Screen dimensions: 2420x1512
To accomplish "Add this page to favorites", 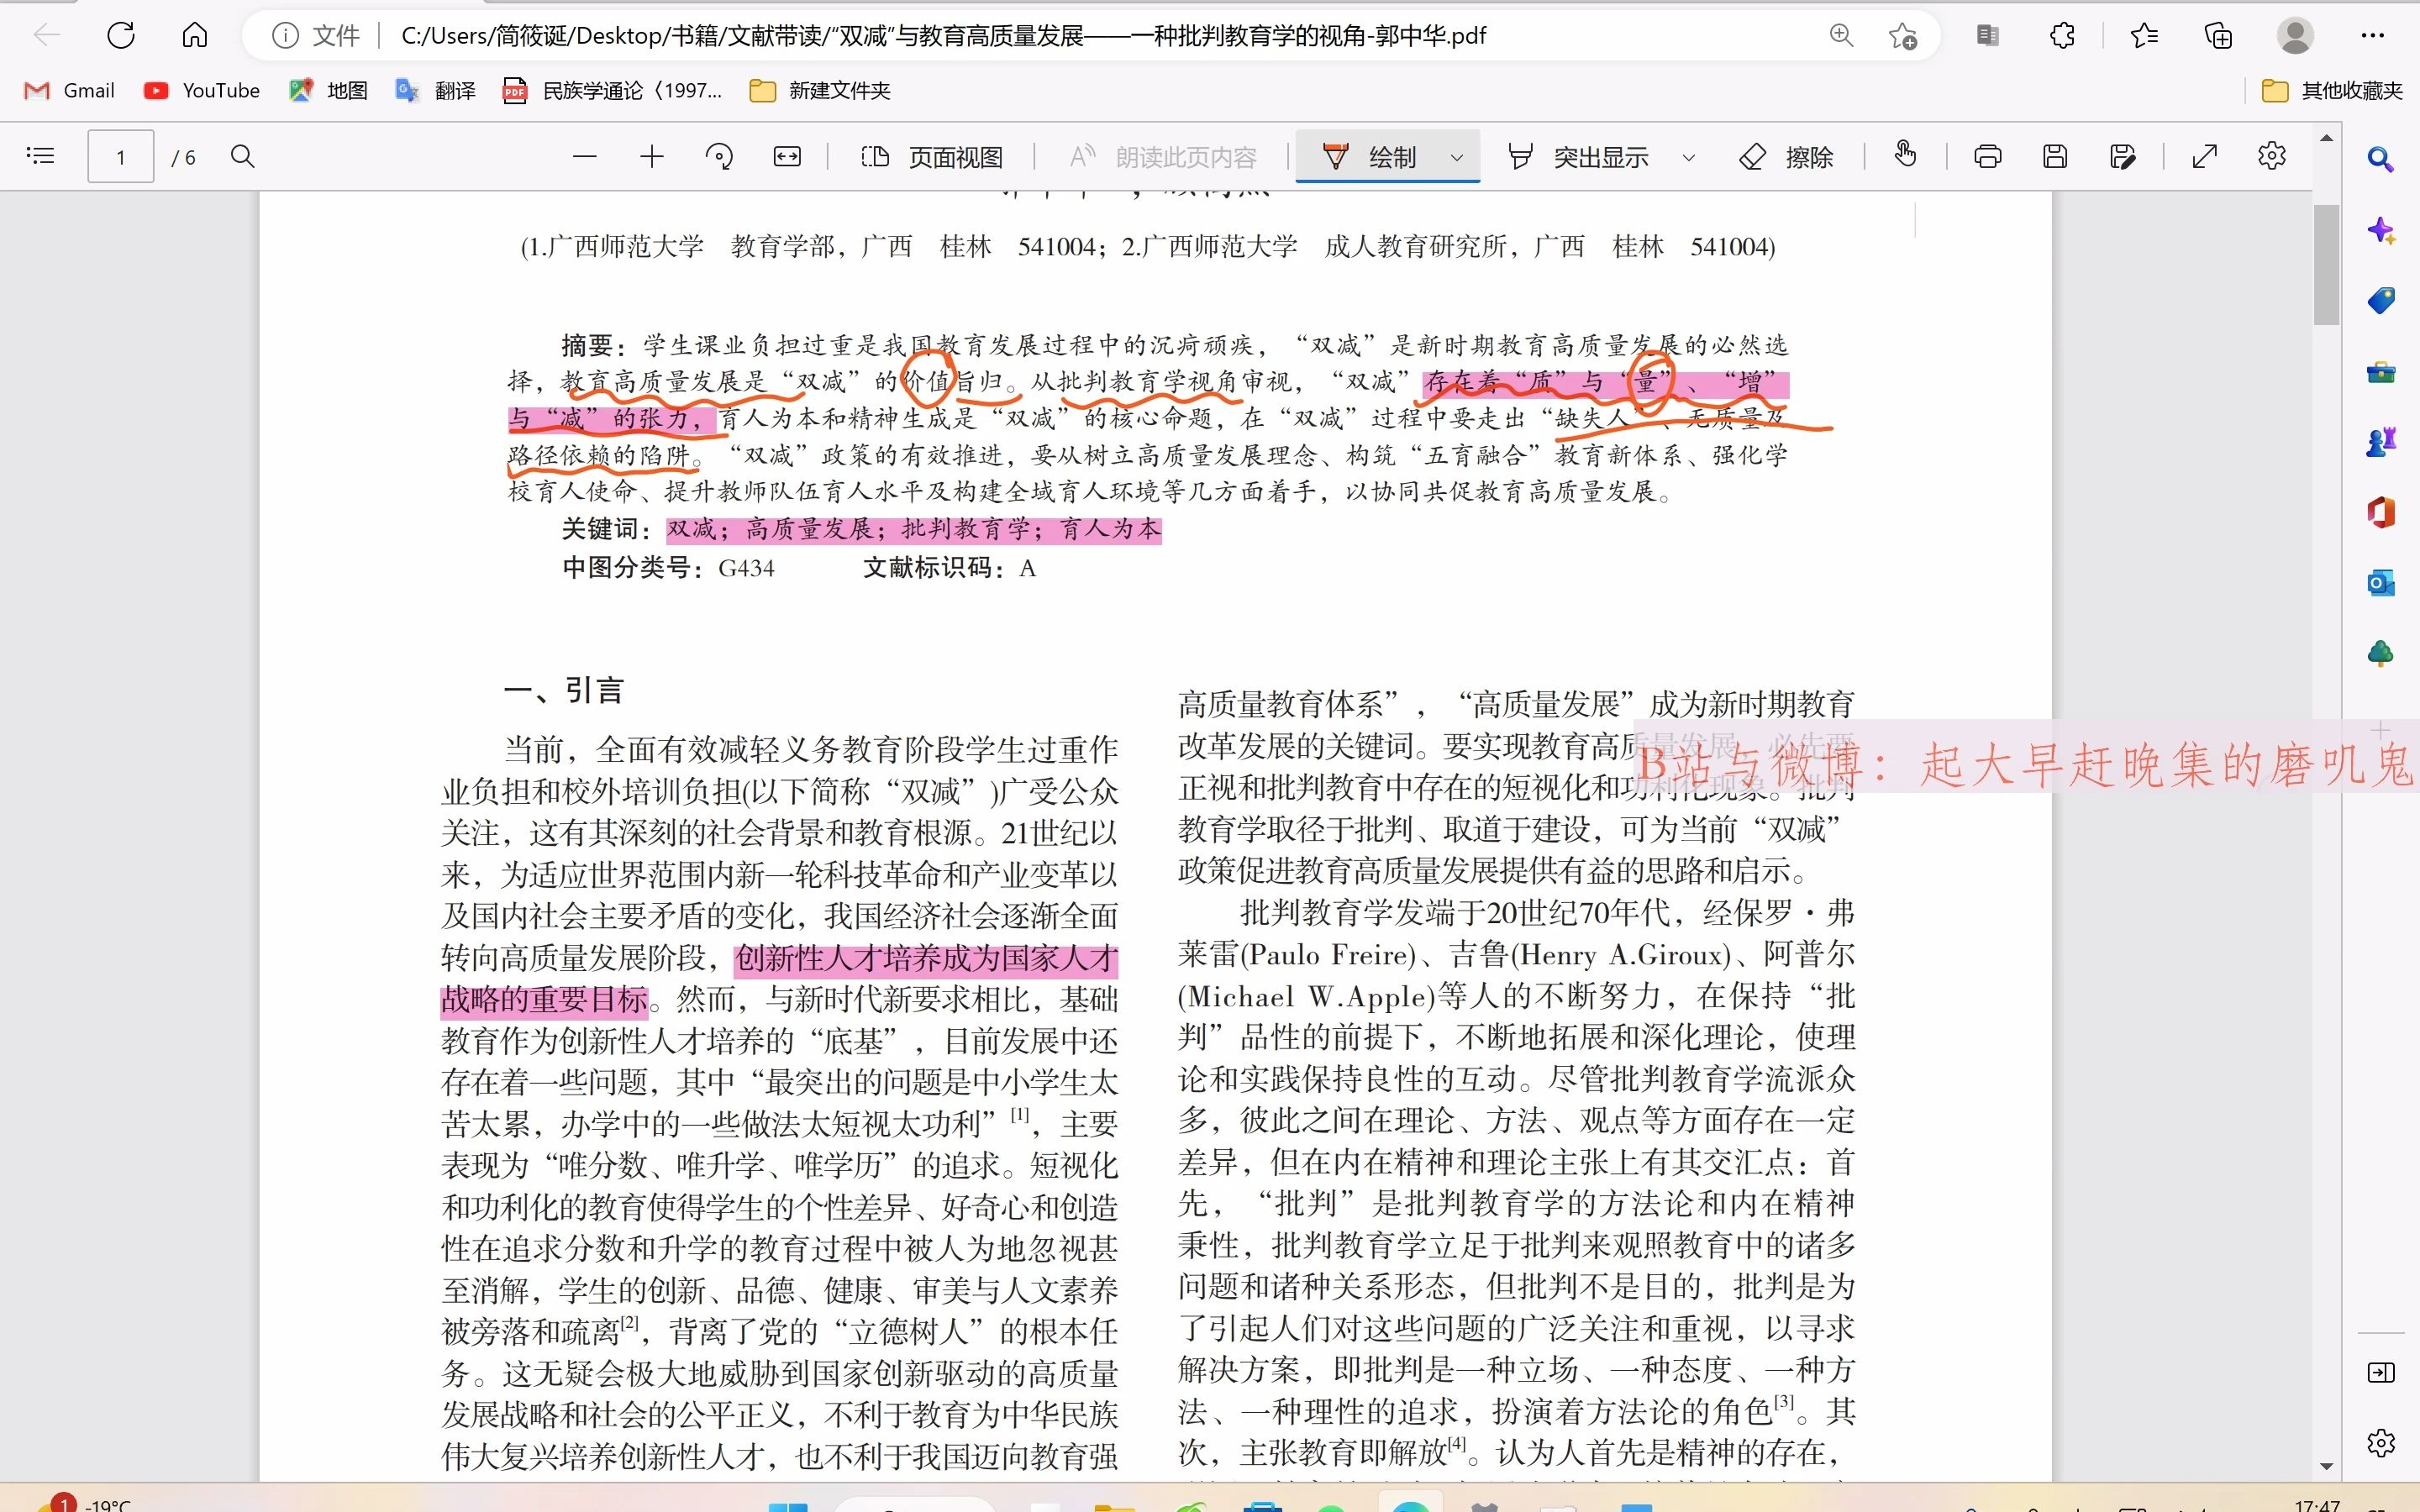I will tap(1902, 36).
